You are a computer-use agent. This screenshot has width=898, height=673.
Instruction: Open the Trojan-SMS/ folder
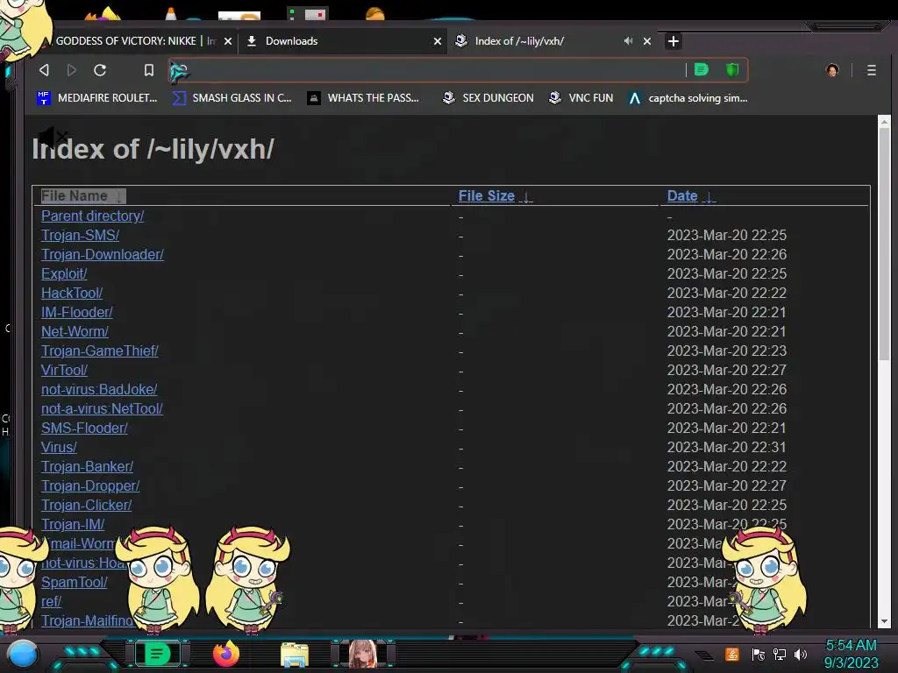tap(80, 235)
